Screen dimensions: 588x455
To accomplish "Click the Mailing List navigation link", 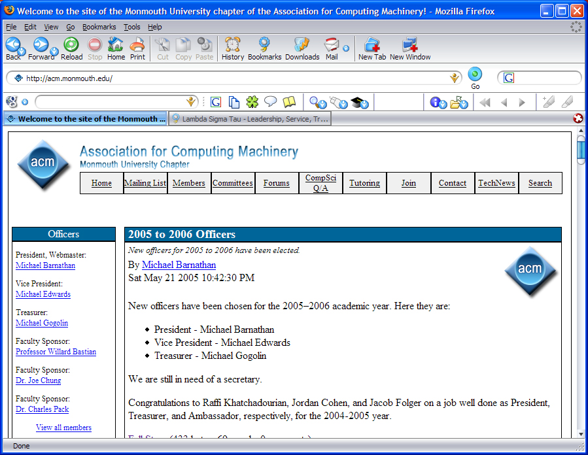I will pyautogui.click(x=145, y=183).
